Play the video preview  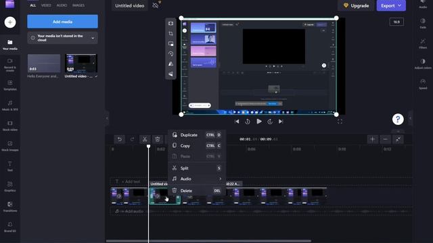pyautogui.click(x=258, y=122)
